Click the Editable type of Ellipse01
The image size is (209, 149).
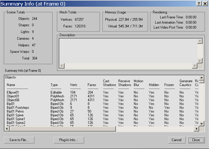[56, 92]
